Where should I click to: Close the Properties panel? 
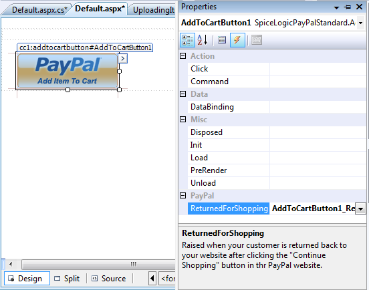(x=359, y=7)
